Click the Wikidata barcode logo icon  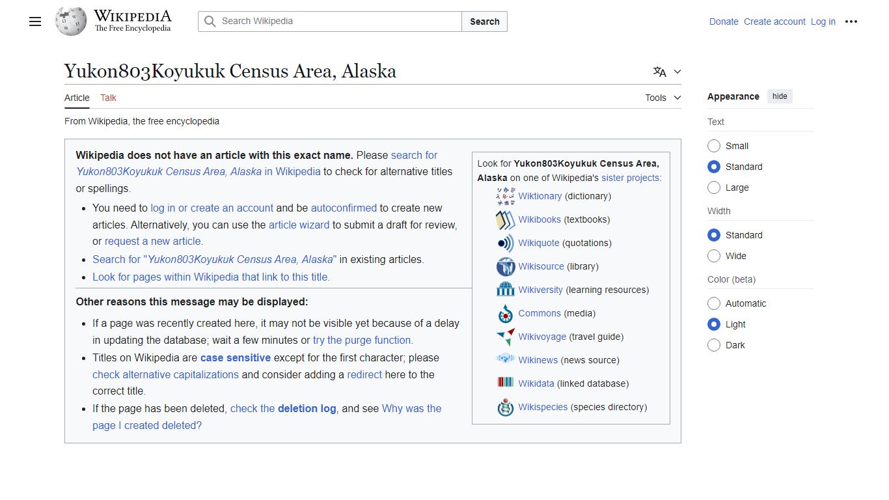(505, 383)
